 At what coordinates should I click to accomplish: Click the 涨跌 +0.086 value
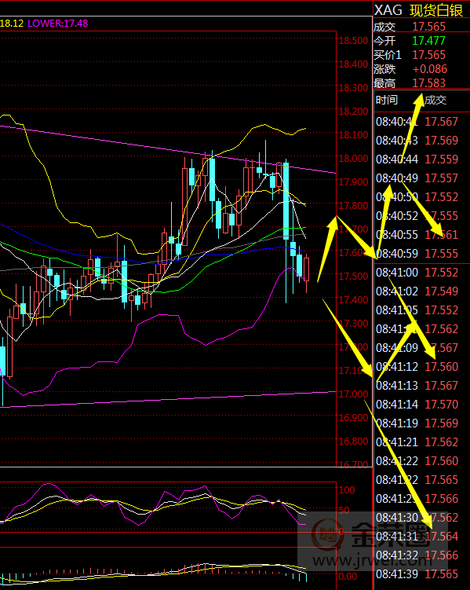tap(430, 69)
